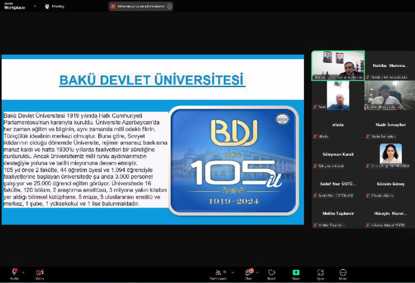Click muted mic icon beside Melike Taşdemir label
The height and width of the screenshot is (283, 415).
(x=315, y=225)
